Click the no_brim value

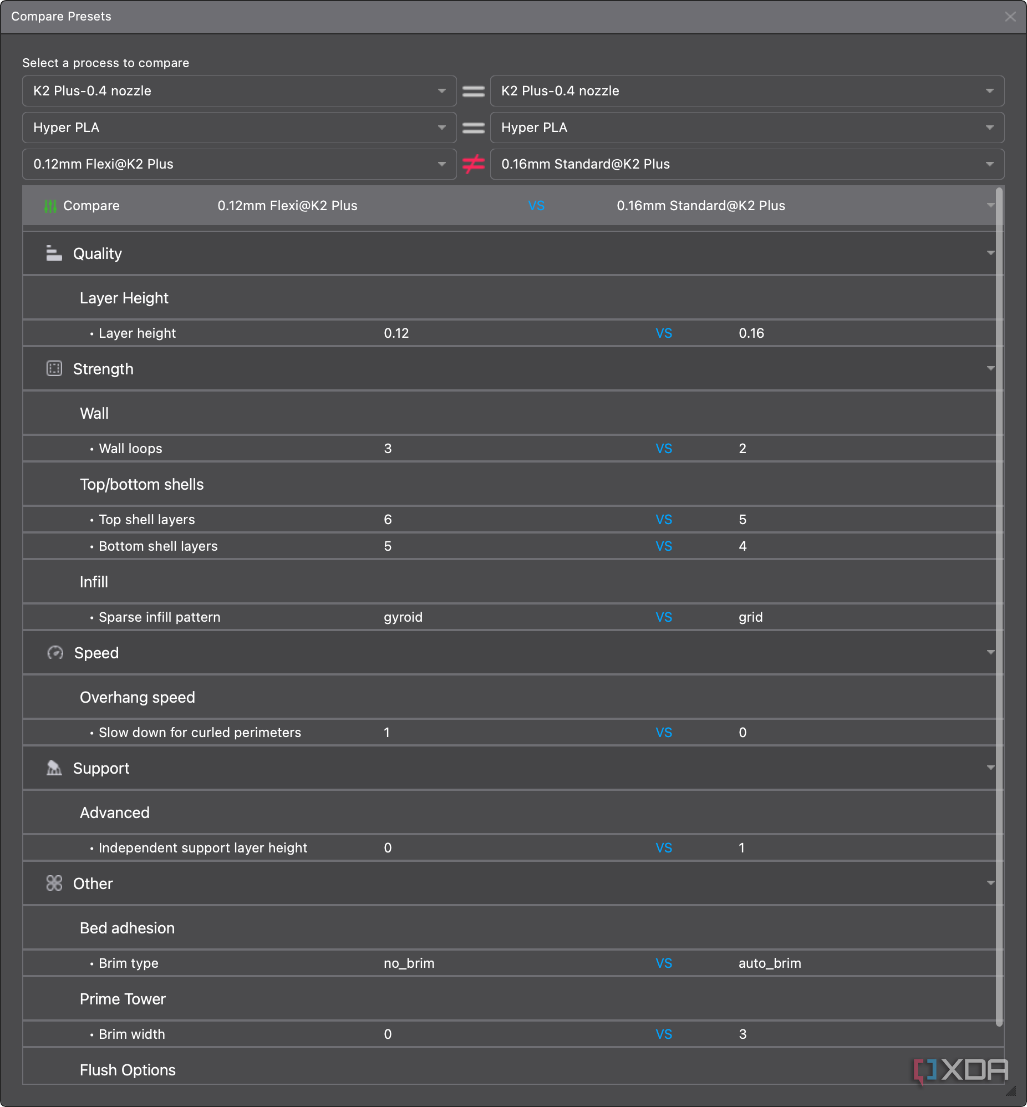pos(409,963)
